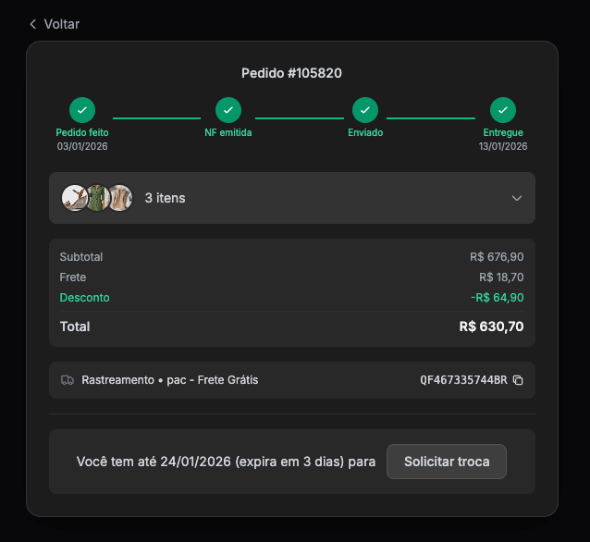Viewport: 590px width, 542px height.
Task: Click the Pedido #105820 heading
Action: pos(292,73)
